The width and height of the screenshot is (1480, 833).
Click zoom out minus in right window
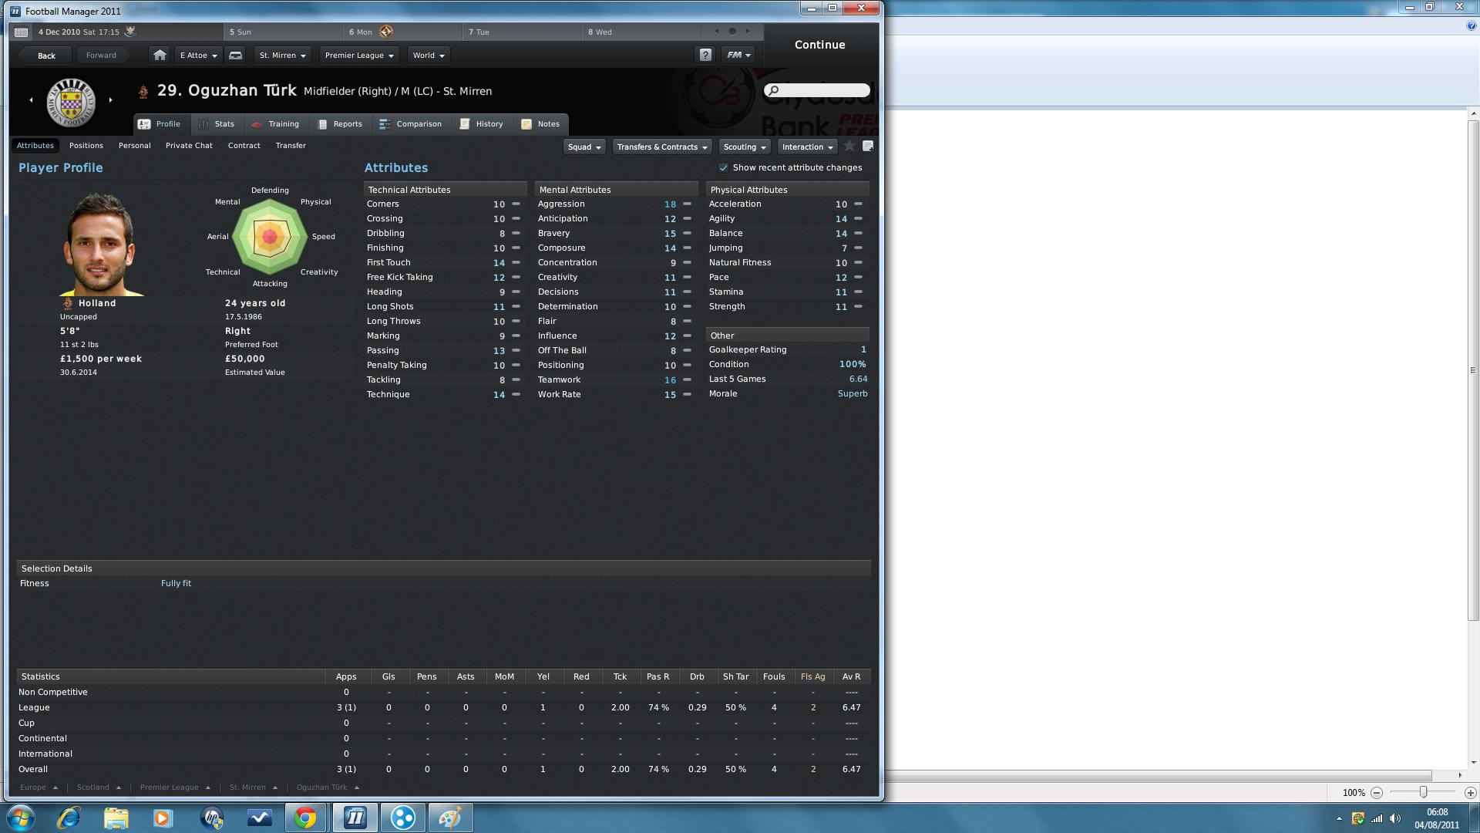click(x=1377, y=792)
